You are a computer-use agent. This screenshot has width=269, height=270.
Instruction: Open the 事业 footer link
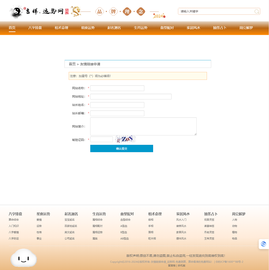tap(39, 239)
